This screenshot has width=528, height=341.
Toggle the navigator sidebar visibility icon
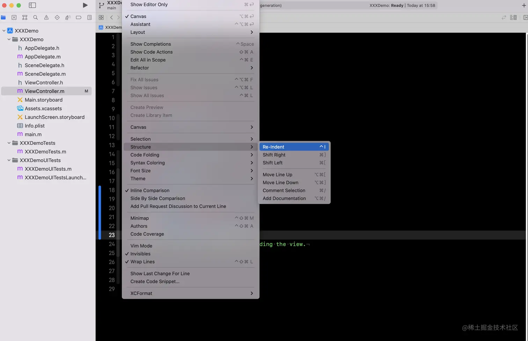point(32,5)
